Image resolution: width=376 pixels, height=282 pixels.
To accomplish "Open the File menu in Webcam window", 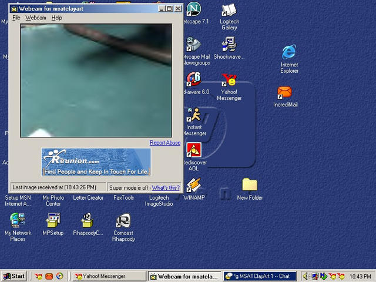I will point(16,18).
